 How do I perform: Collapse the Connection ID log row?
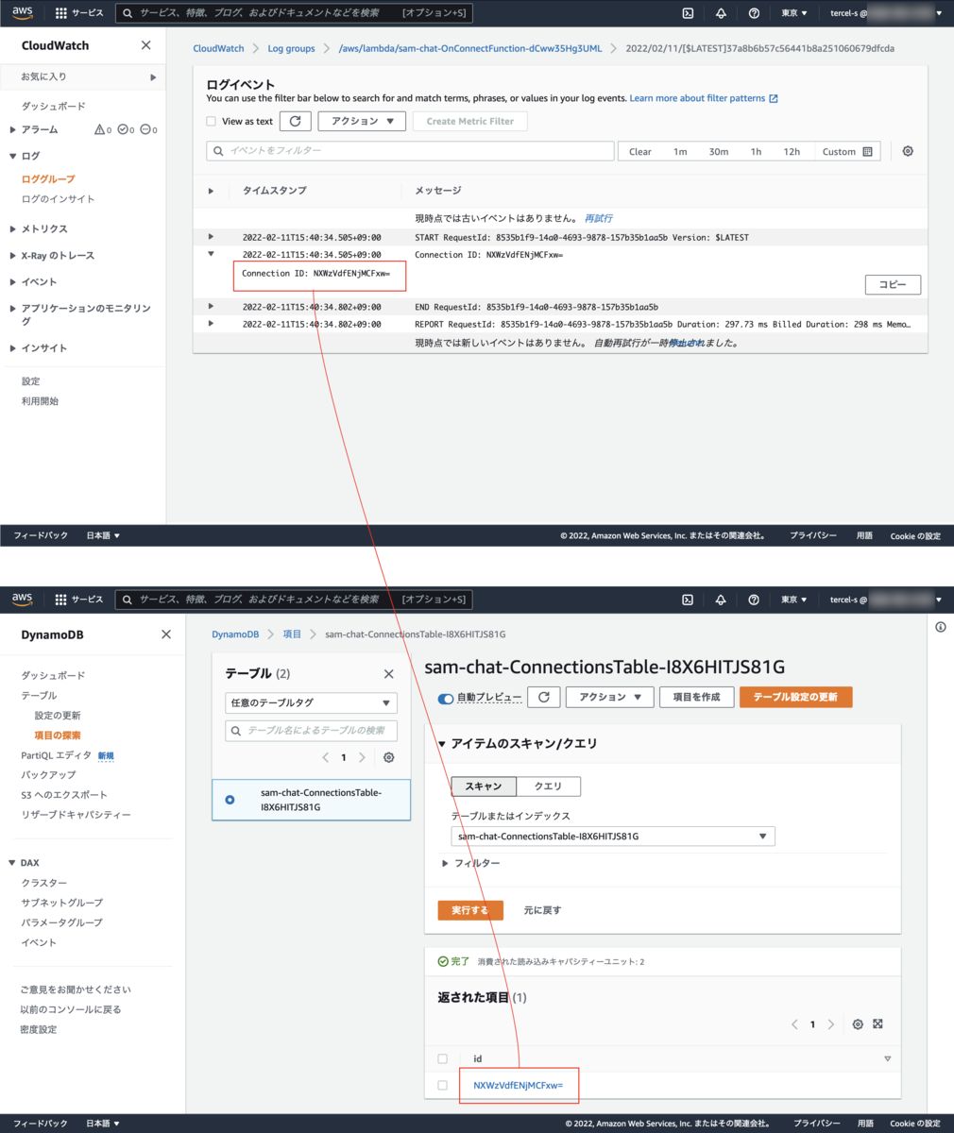(211, 254)
